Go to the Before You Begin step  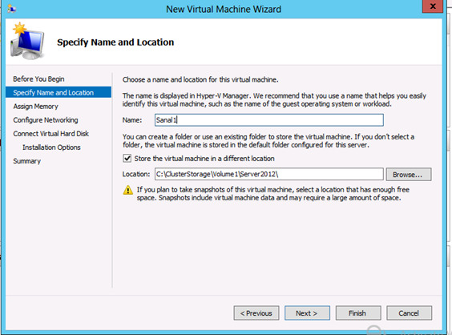pos(38,79)
